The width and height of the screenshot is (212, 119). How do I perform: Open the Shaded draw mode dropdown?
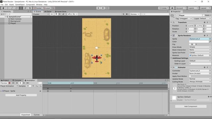pos(41,14)
